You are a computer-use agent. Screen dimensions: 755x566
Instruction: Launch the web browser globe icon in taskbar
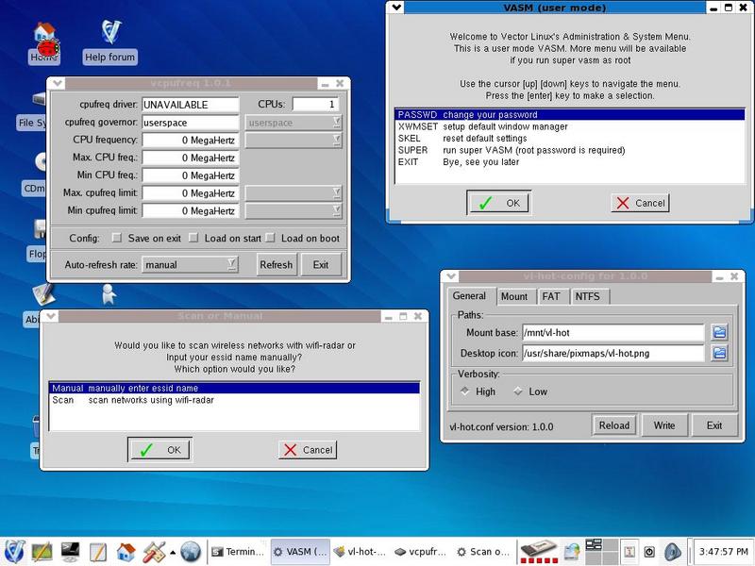(x=191, y=551)
